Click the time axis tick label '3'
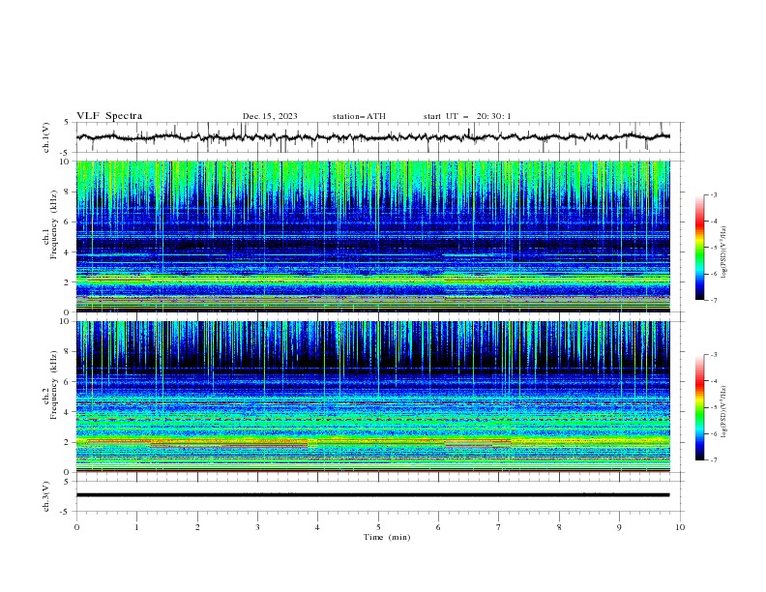The image size is (766, 592). click(258, 527)
